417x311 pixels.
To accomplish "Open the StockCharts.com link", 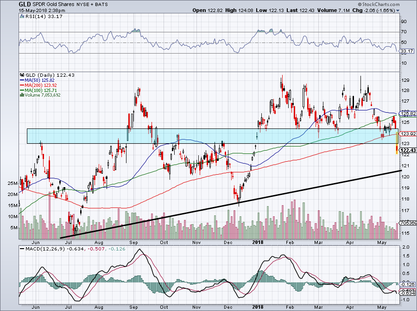I will tap(381, 4).
